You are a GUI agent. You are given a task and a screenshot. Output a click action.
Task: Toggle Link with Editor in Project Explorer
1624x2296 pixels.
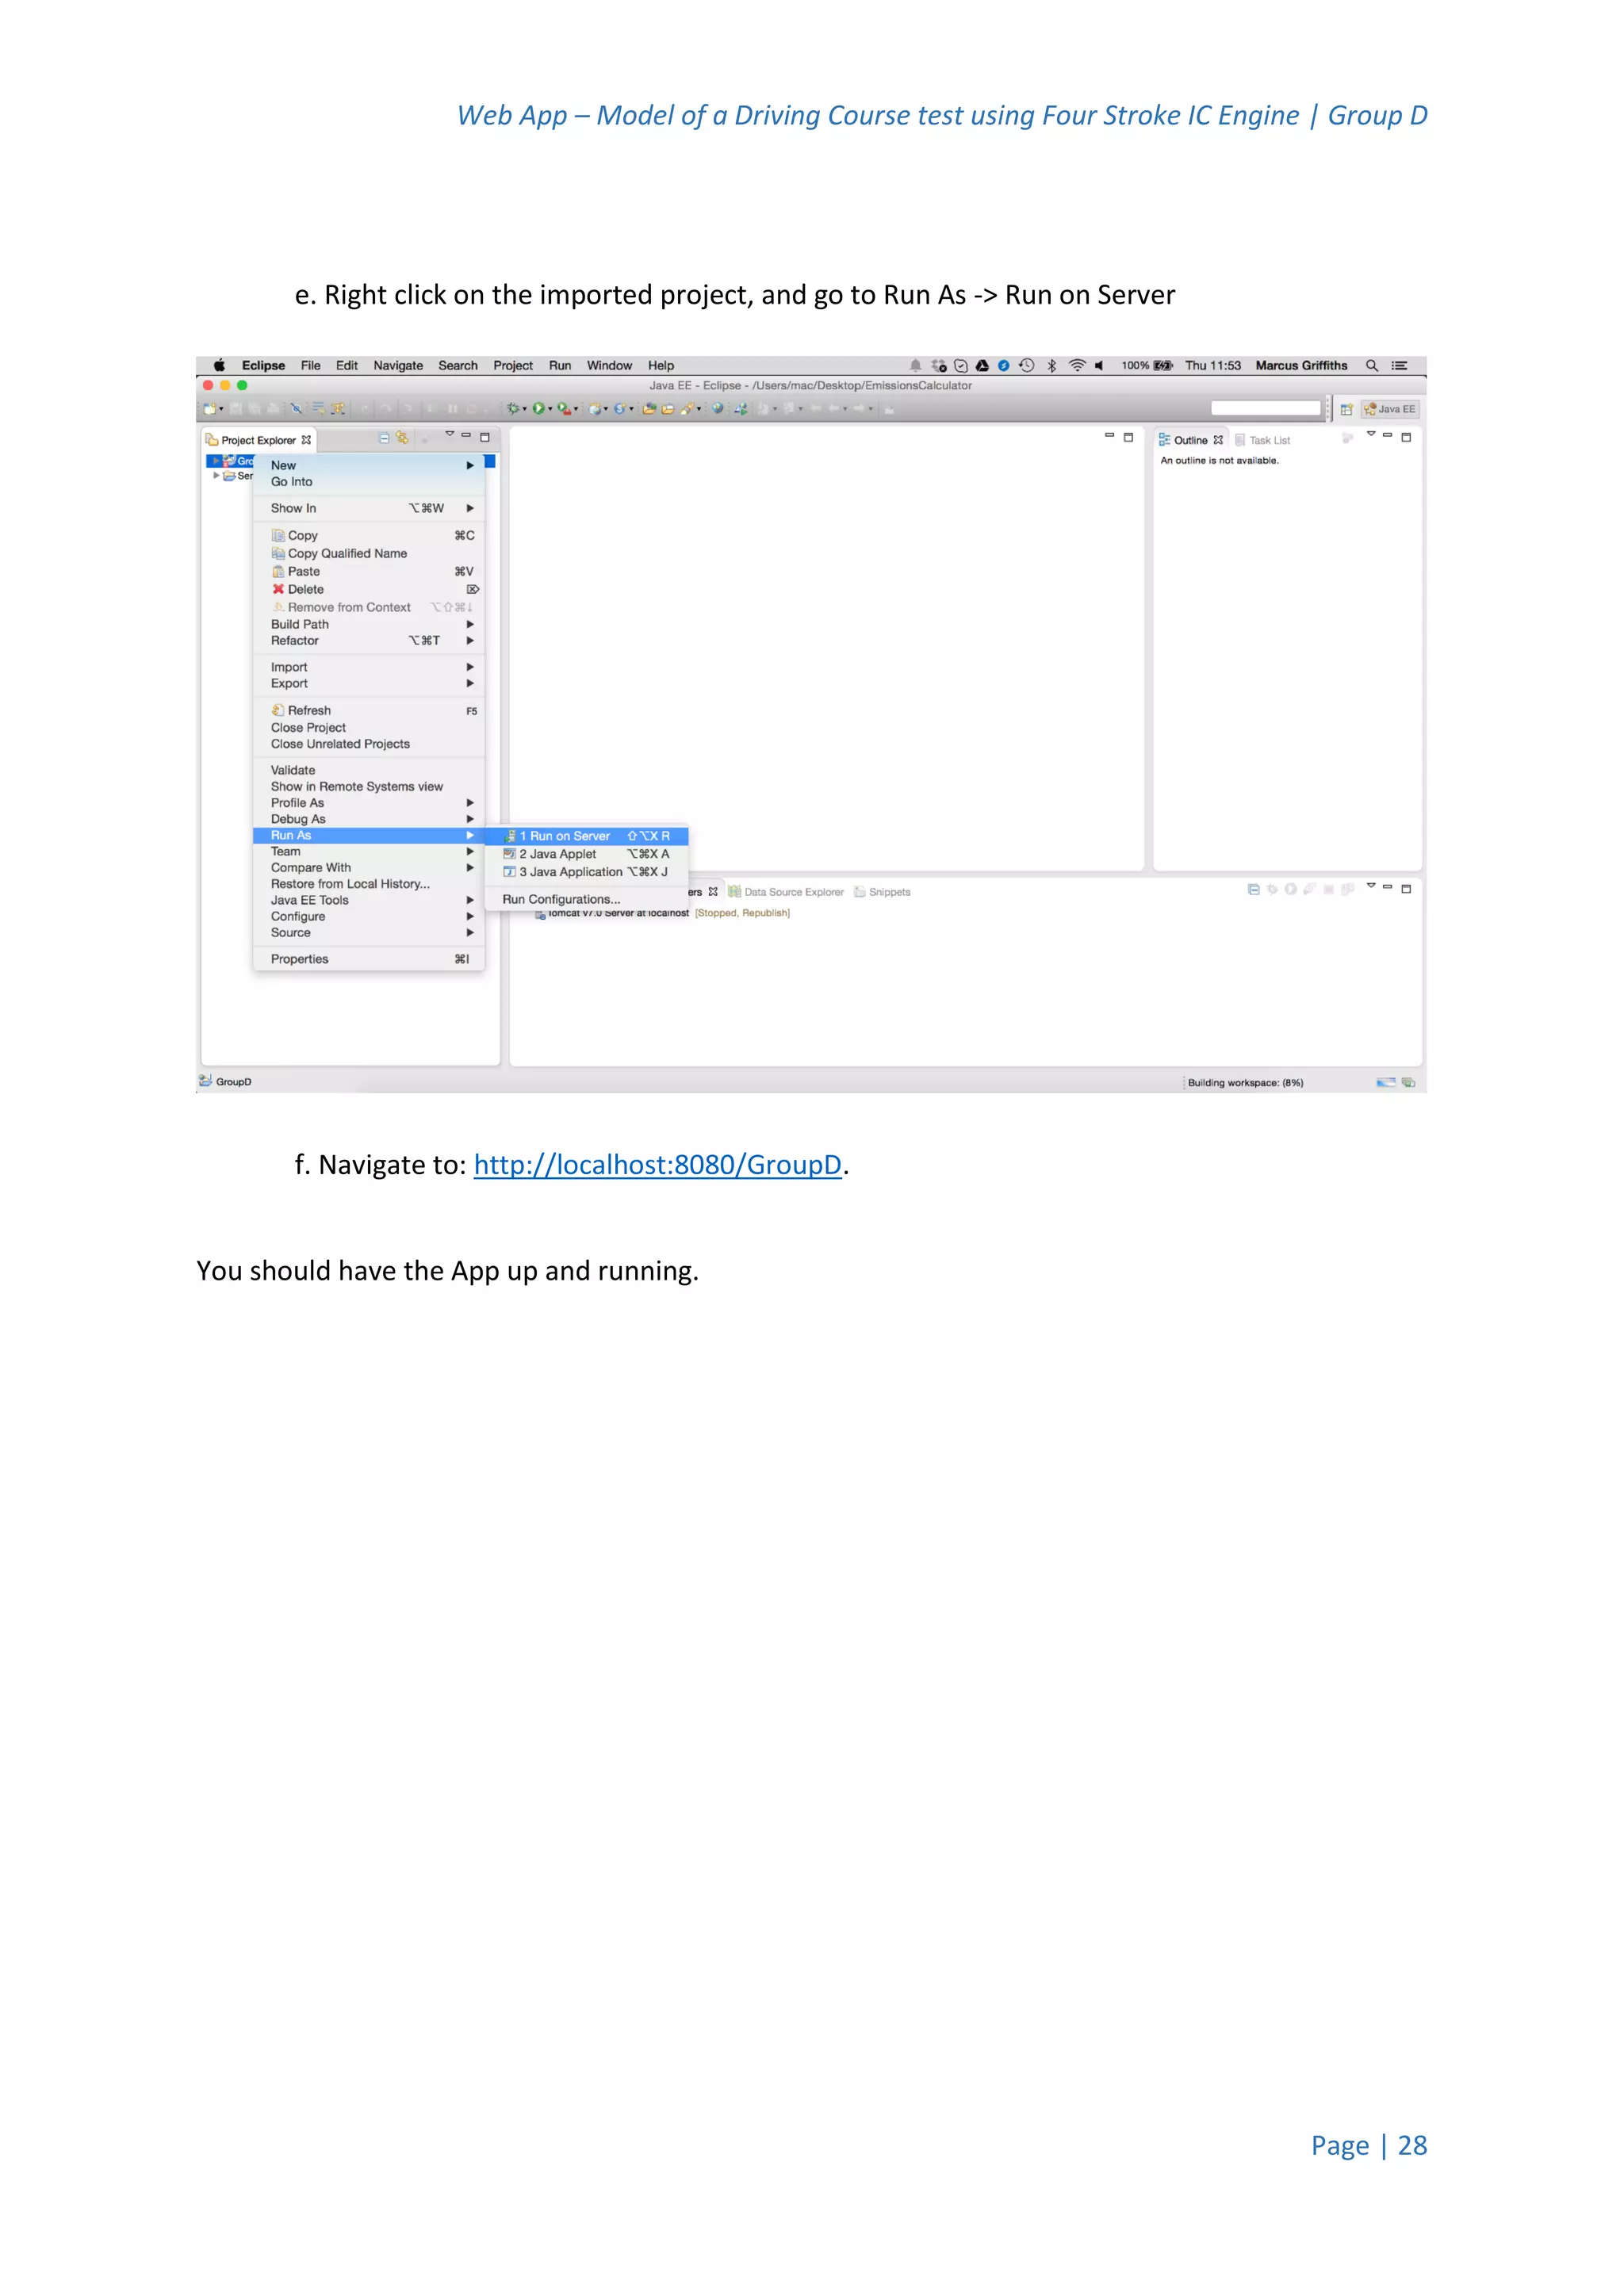point(402,438)
